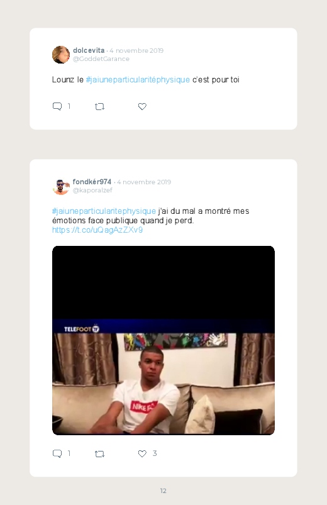The width and height of the screenshot is (327, 505).
Task: Like fondkér974's tweet with the heart icon
Action: [142, 453]
